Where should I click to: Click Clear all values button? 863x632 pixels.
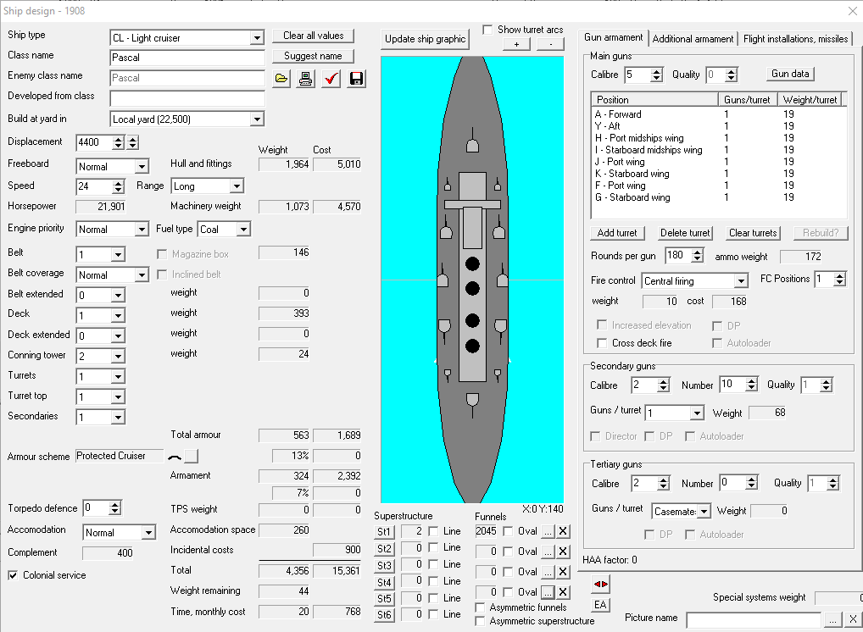tap(313, 36)
